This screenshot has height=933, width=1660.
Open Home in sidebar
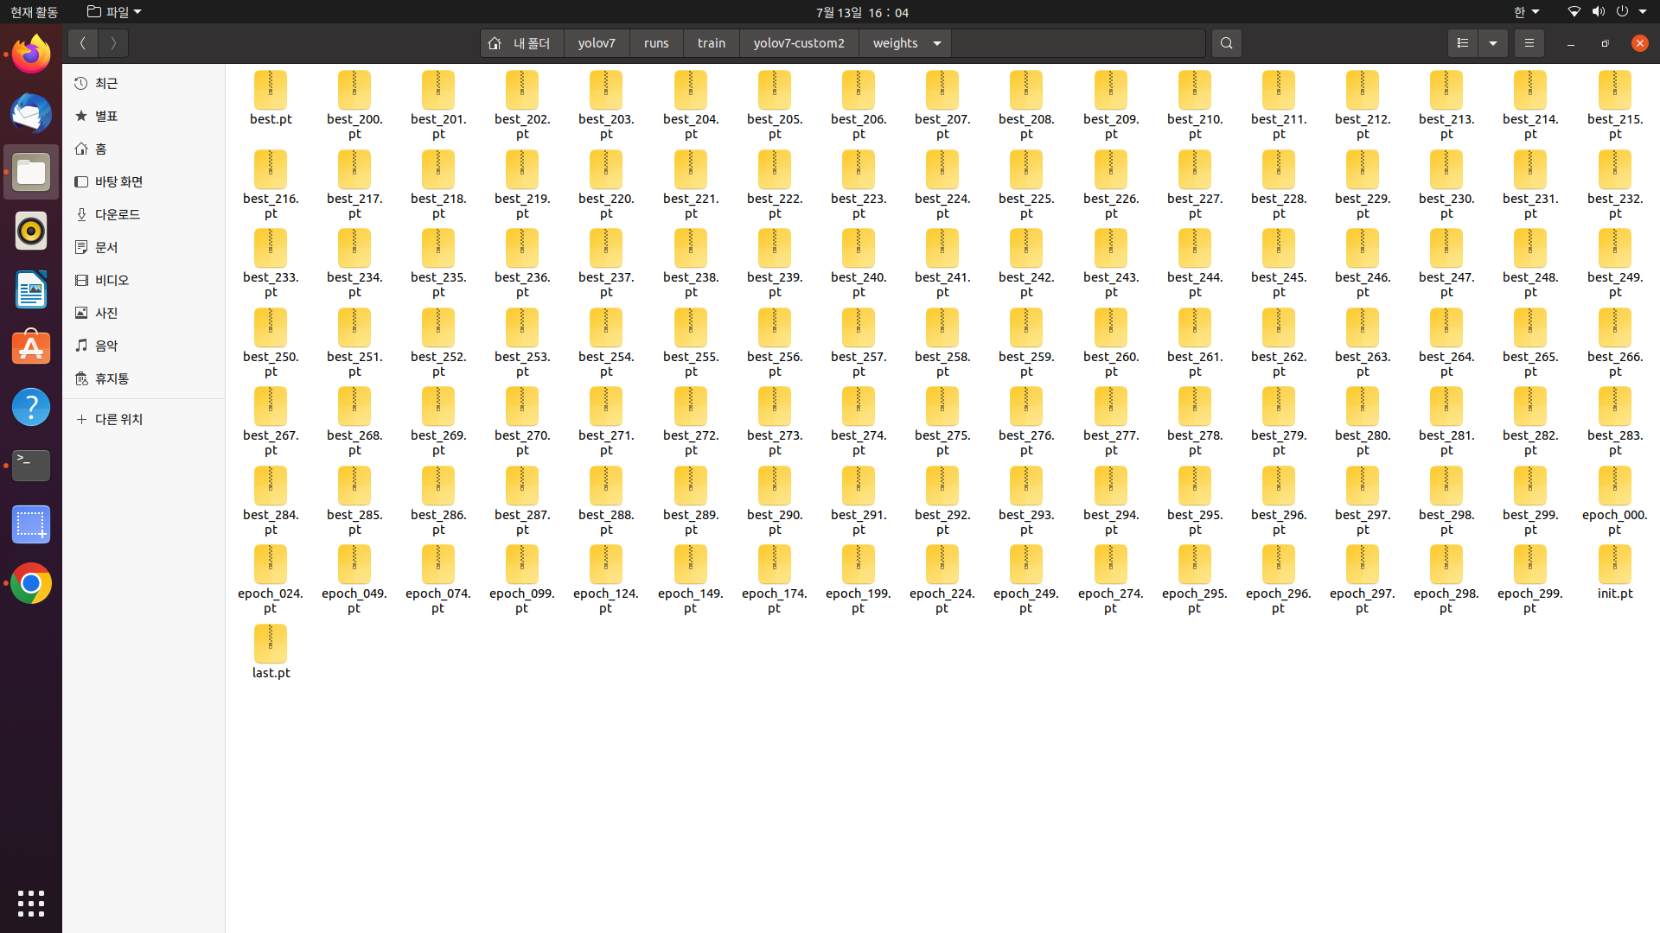[x=144, y=149]
